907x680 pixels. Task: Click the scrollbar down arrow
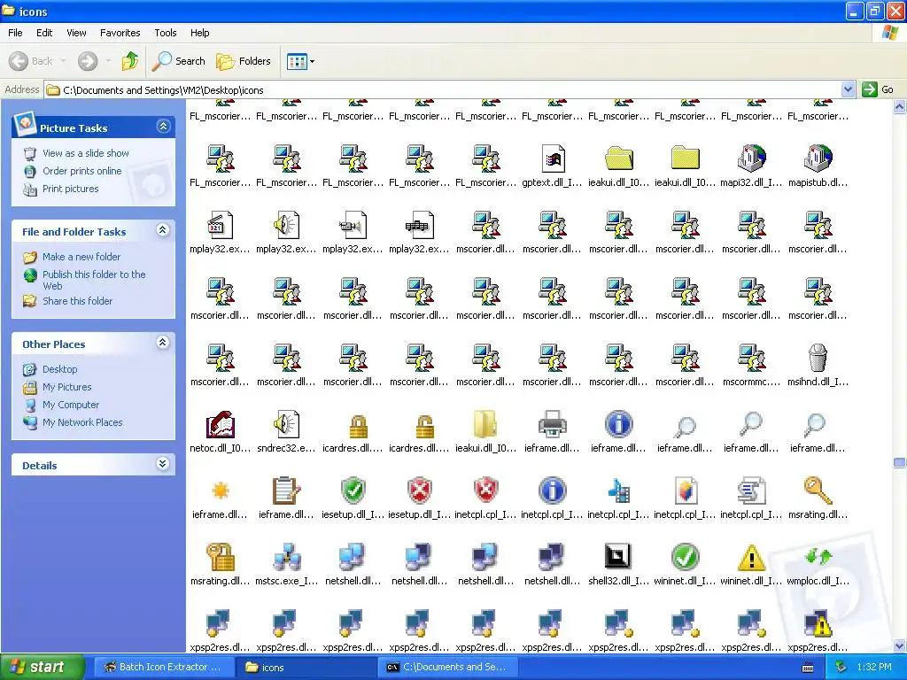pyautogui.click(x=899, y=645)
